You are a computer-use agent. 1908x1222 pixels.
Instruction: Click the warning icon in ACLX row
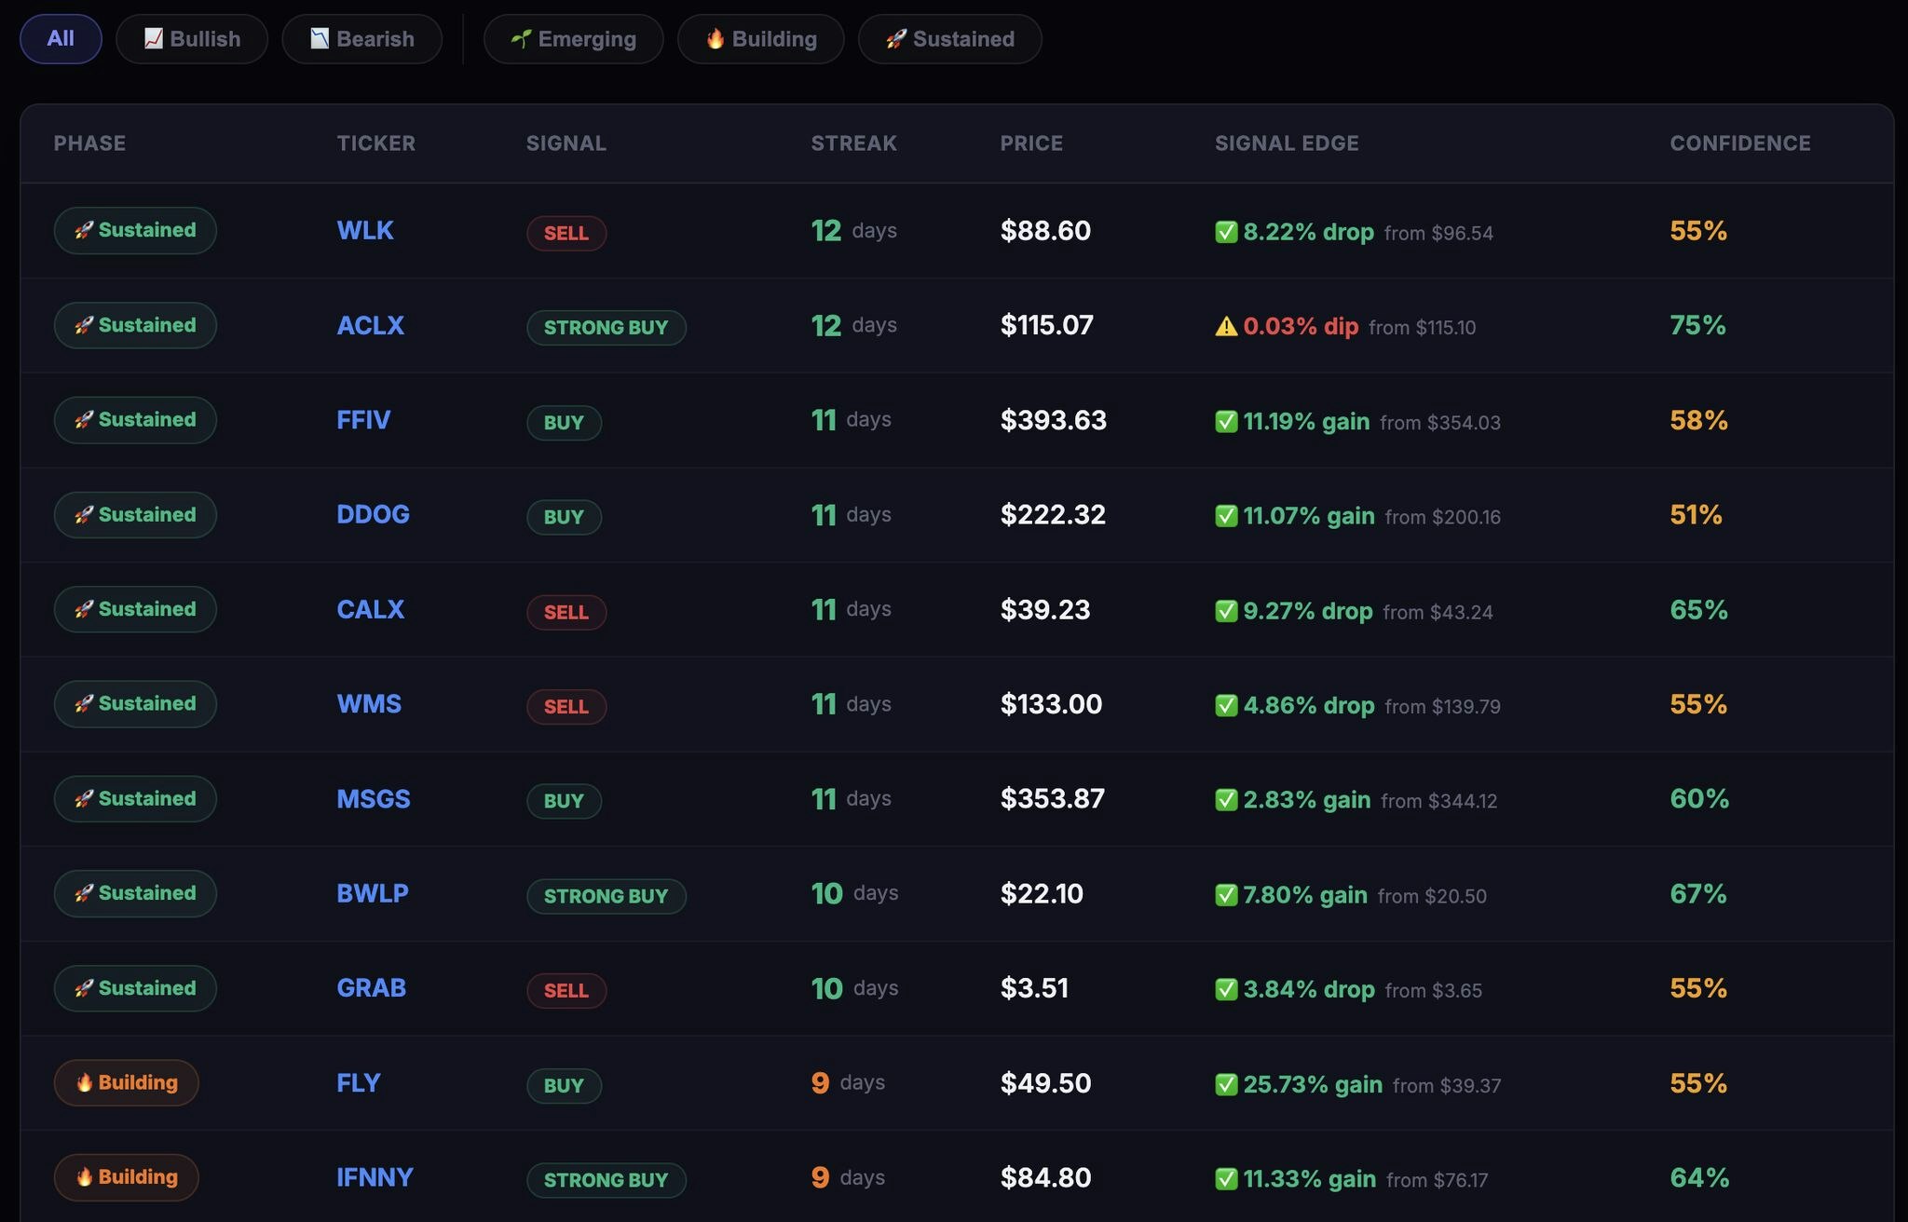pyautogui.click(x=1226, y=326)
